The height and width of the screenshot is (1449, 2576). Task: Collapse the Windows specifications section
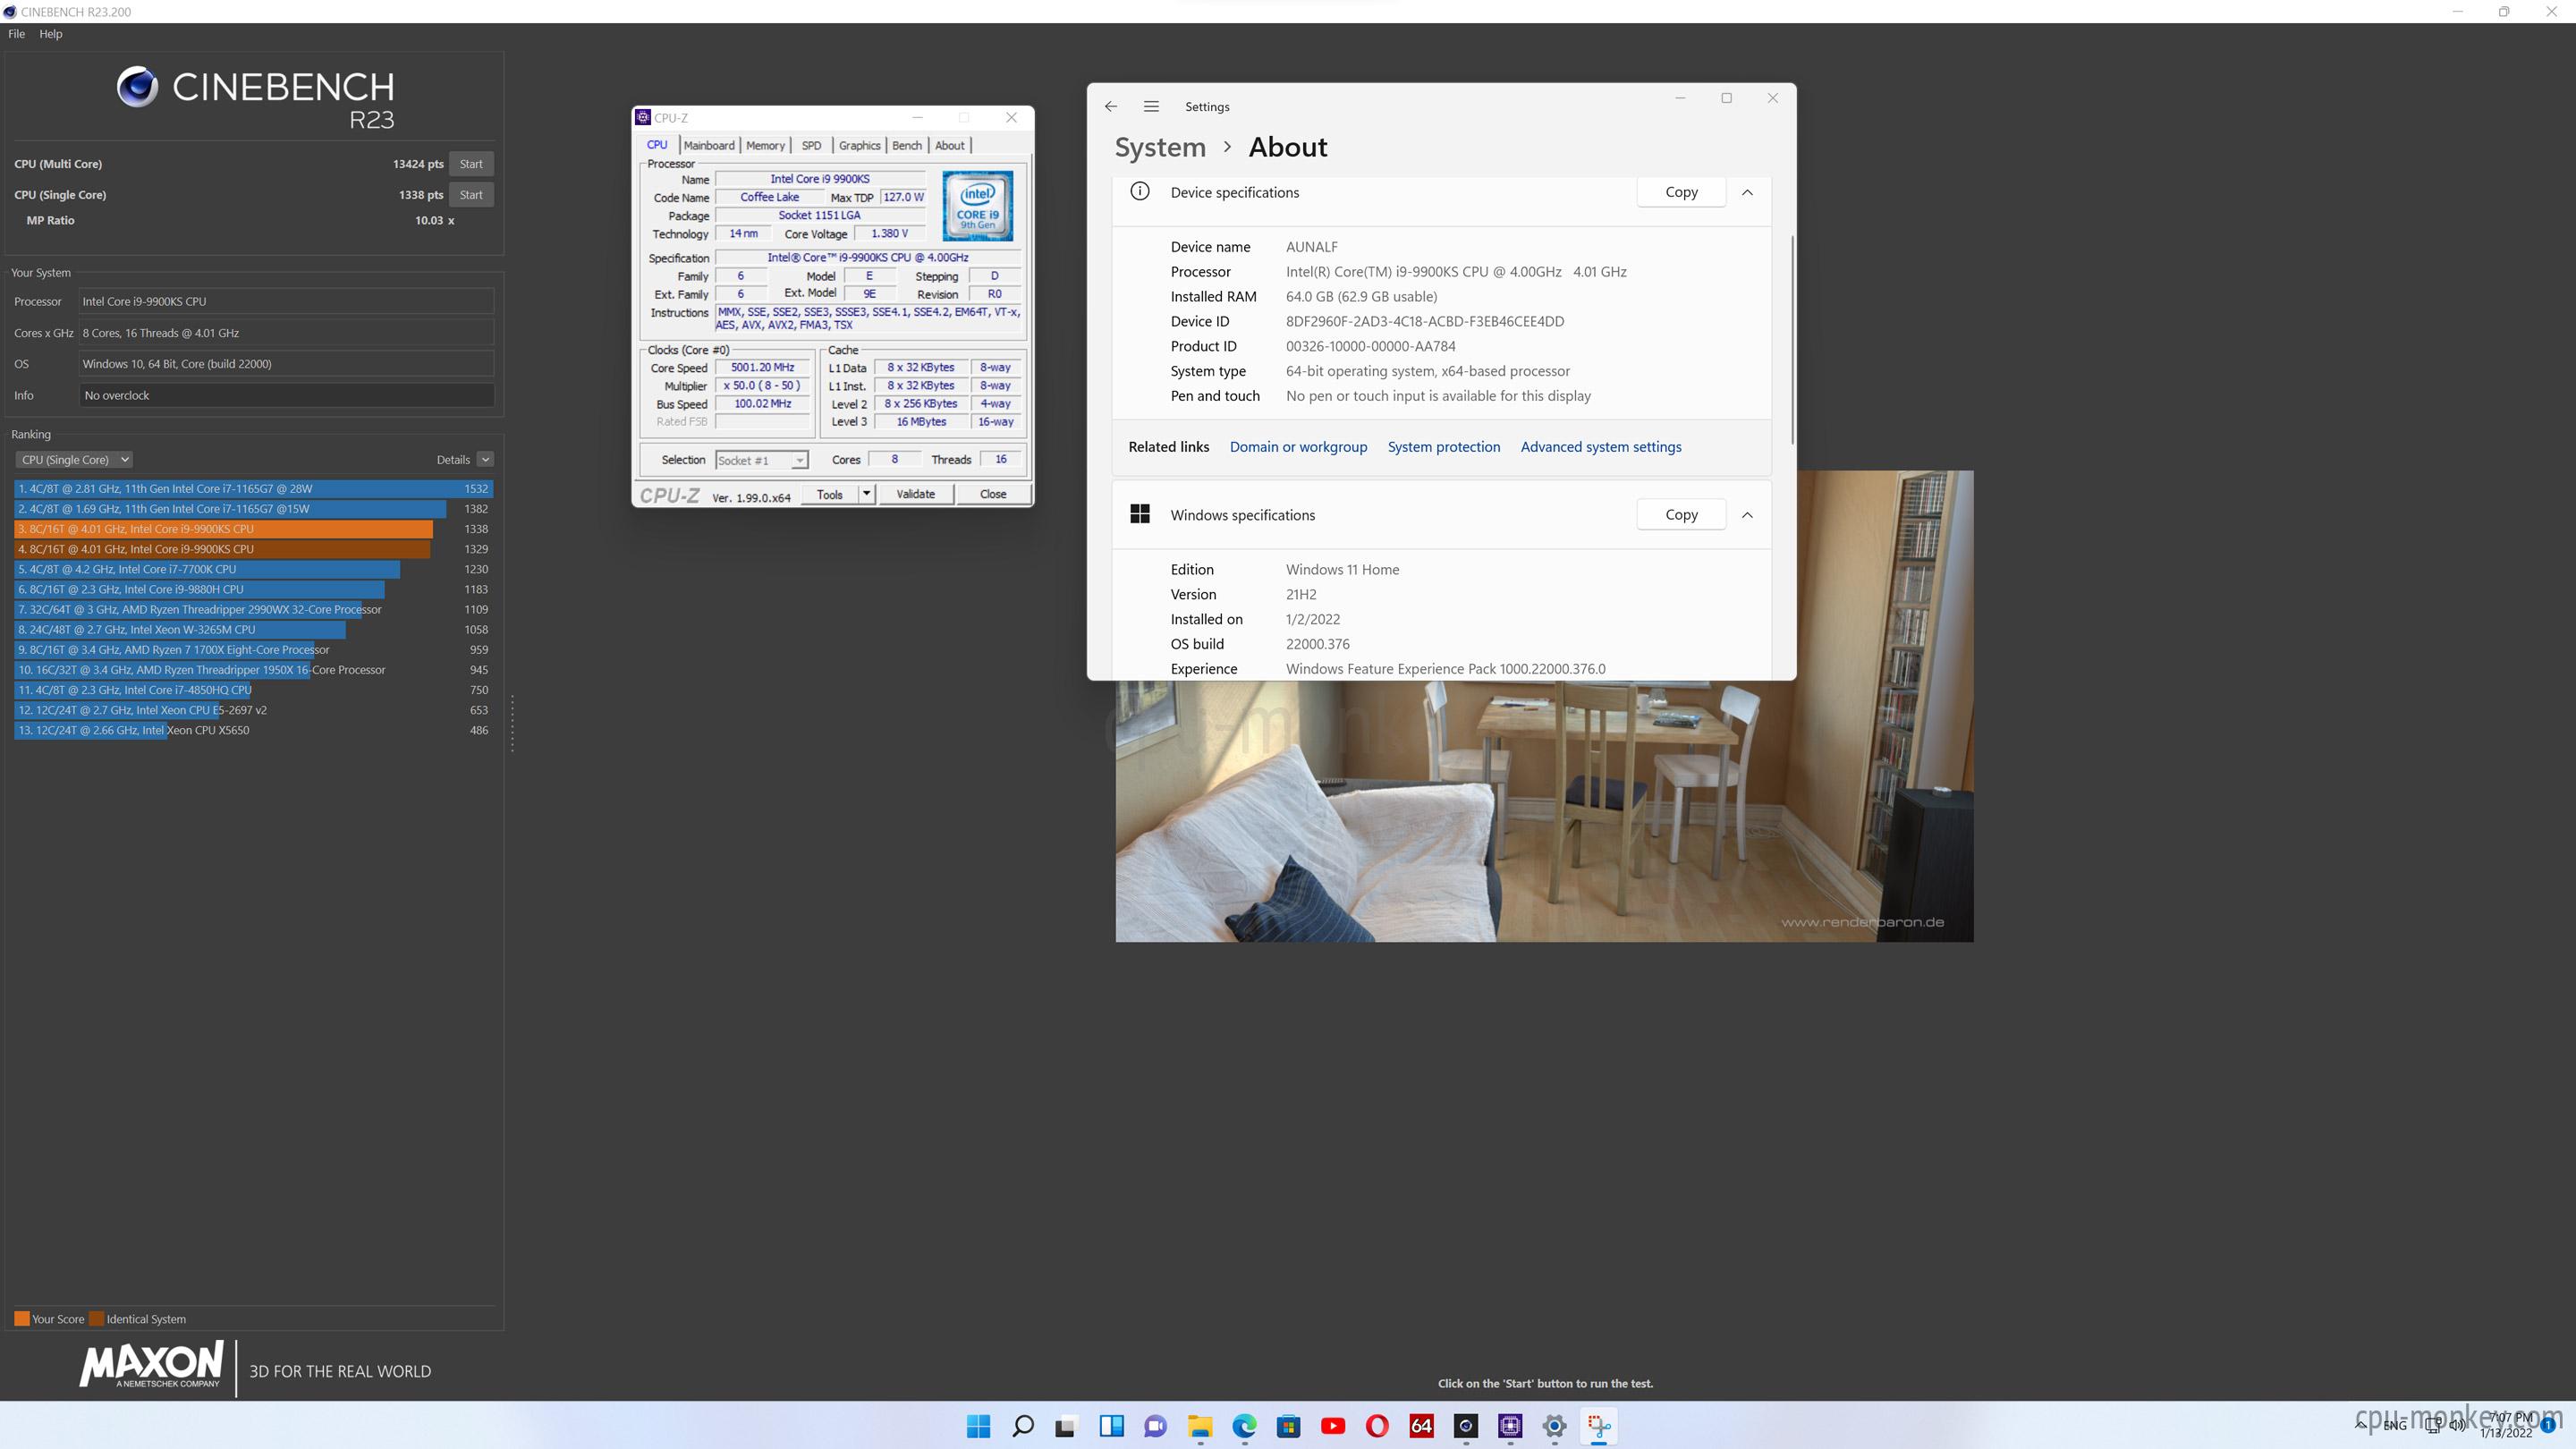point(1747,515)
